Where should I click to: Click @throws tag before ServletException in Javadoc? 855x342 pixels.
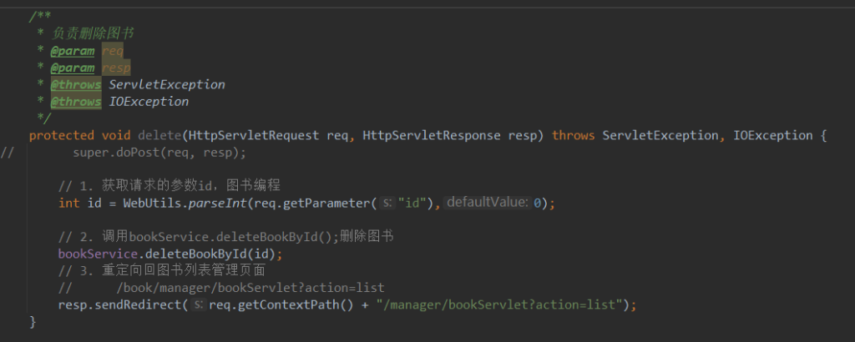(76, 84)
